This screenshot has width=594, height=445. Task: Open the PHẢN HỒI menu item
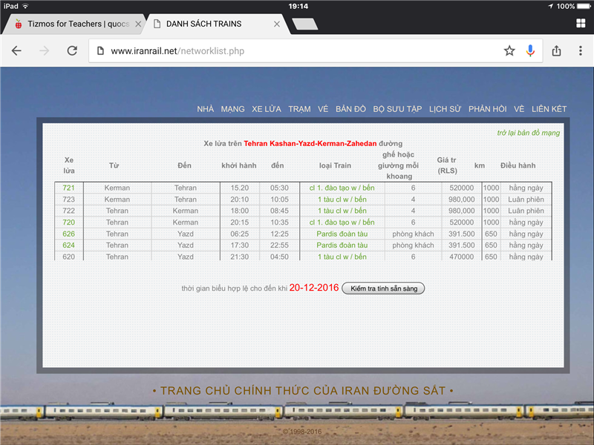[487, 109]
